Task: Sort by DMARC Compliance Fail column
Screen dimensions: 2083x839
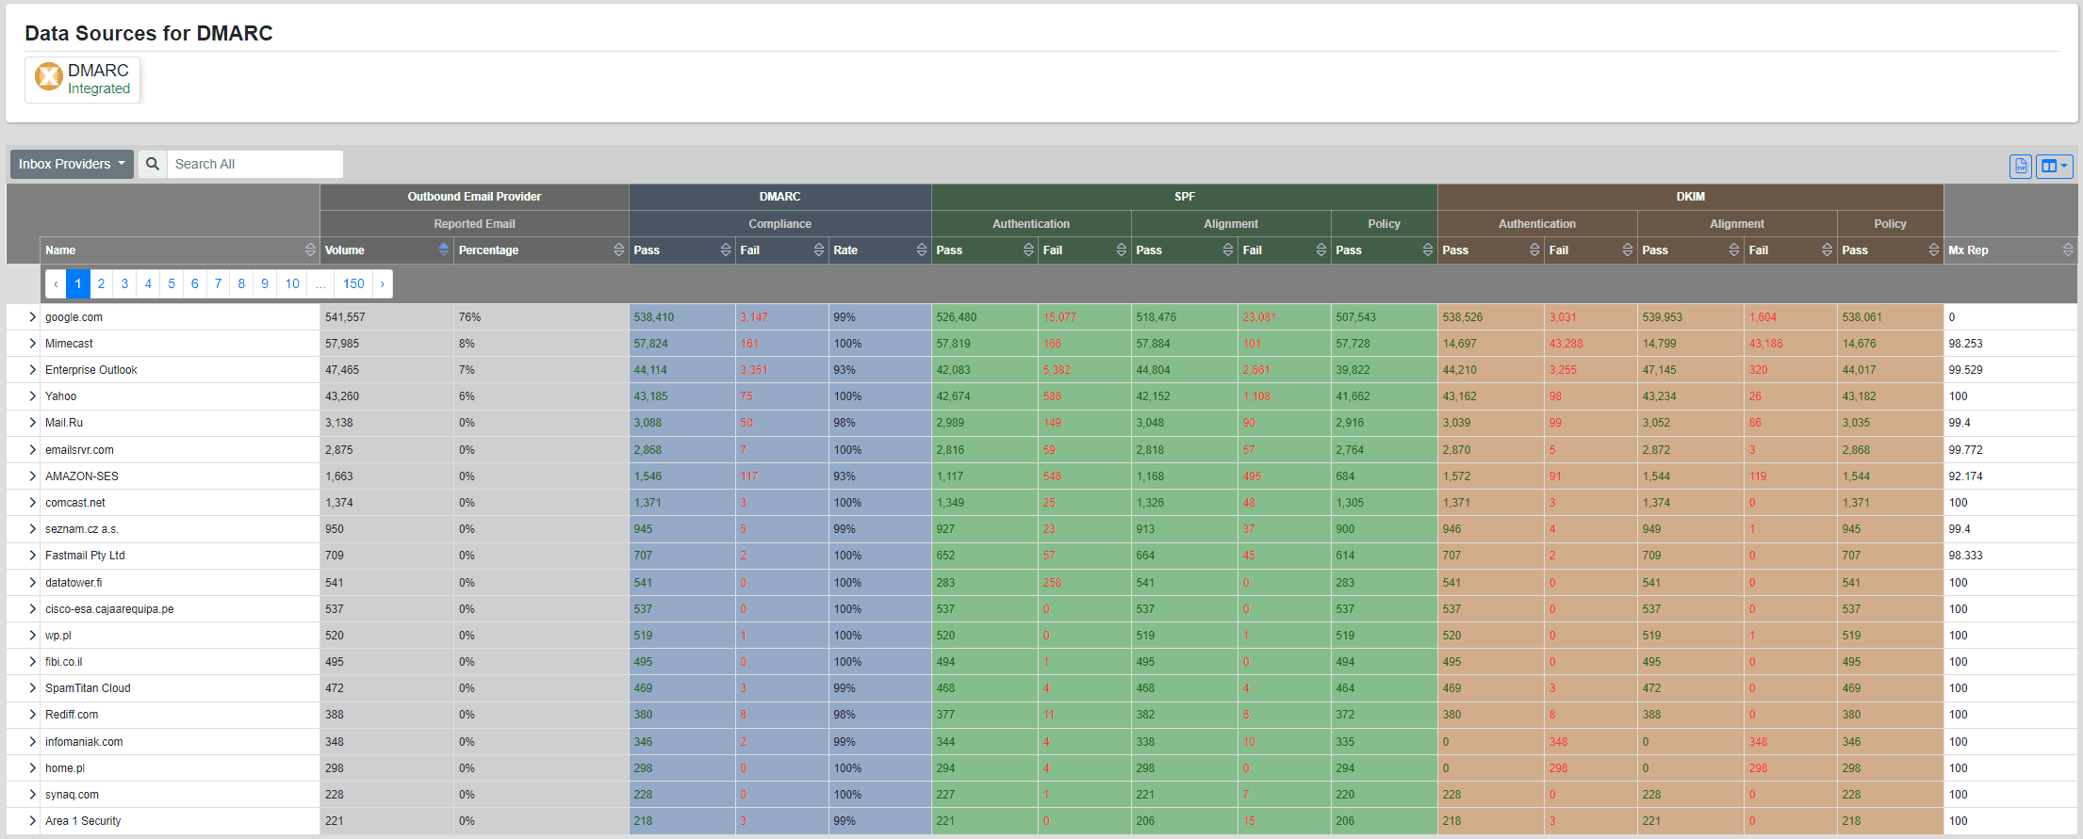Action: [782, 250]
